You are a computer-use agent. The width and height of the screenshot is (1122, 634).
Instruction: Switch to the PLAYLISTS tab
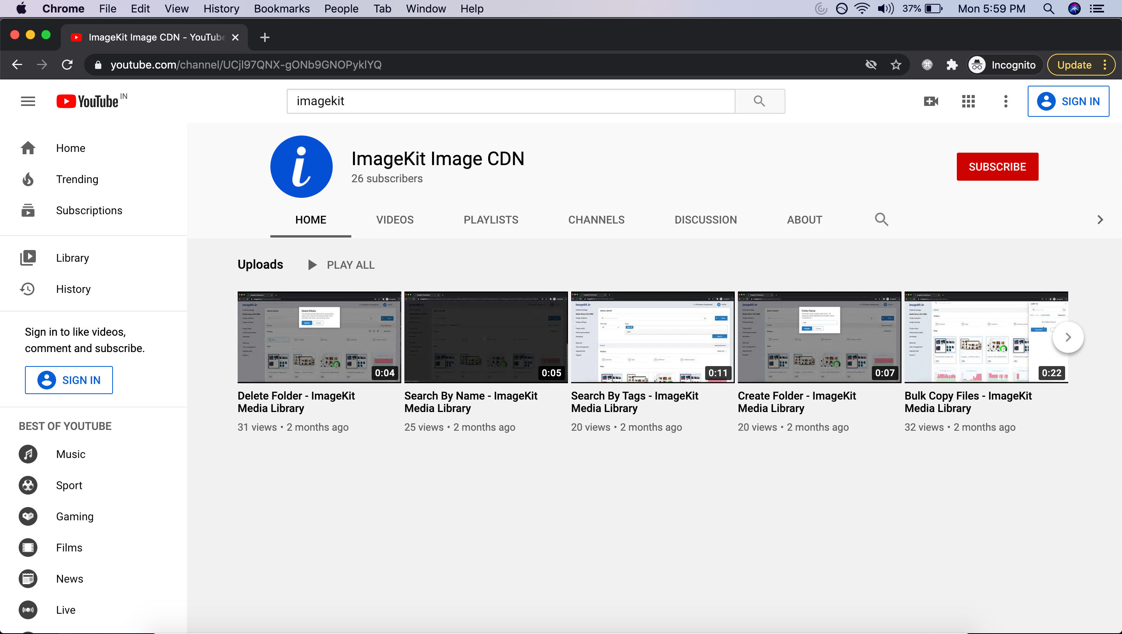pyautogui.click(x=491, y=220)
